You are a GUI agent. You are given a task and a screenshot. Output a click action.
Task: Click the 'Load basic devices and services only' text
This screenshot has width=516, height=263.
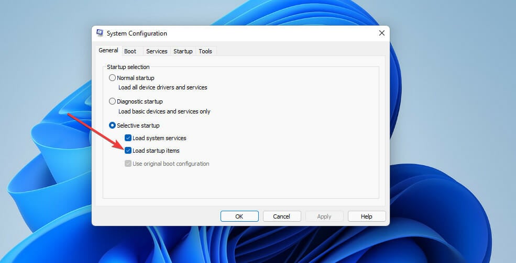click(164, 111)
